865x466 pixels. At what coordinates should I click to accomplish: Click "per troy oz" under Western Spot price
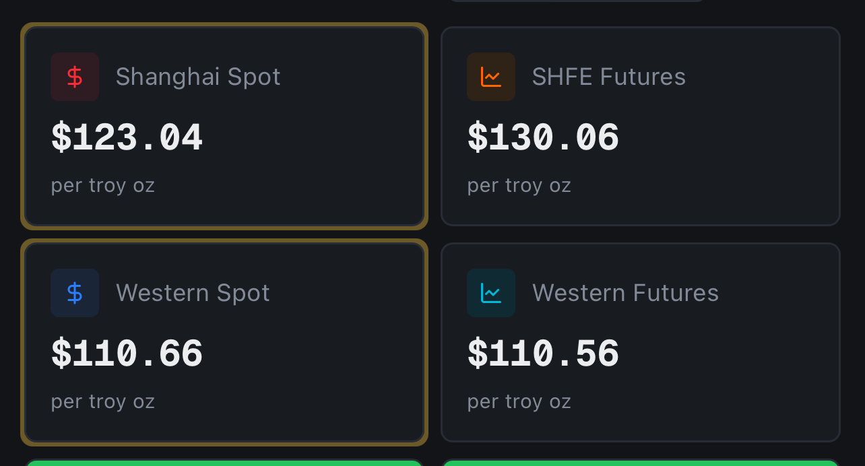(103, 401)
